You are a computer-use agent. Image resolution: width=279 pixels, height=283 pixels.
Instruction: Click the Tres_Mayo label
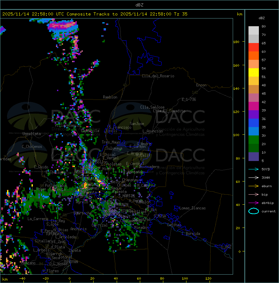[x=111, y=142]
